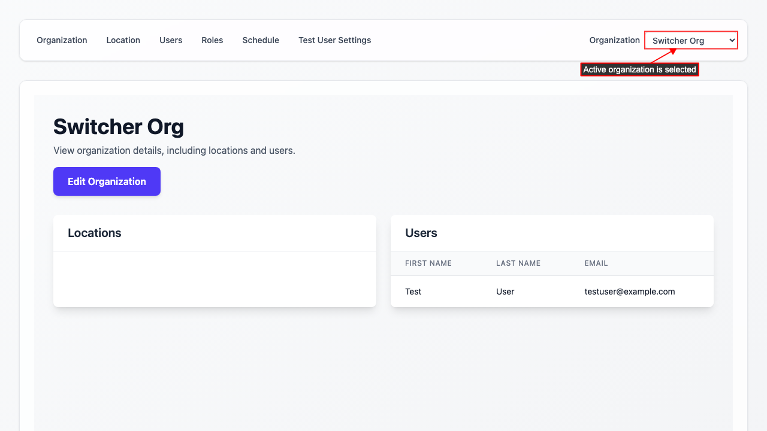The width and height of the screenshot is (767, 431).
Task: Open the Location section
Action: point(123,40)
